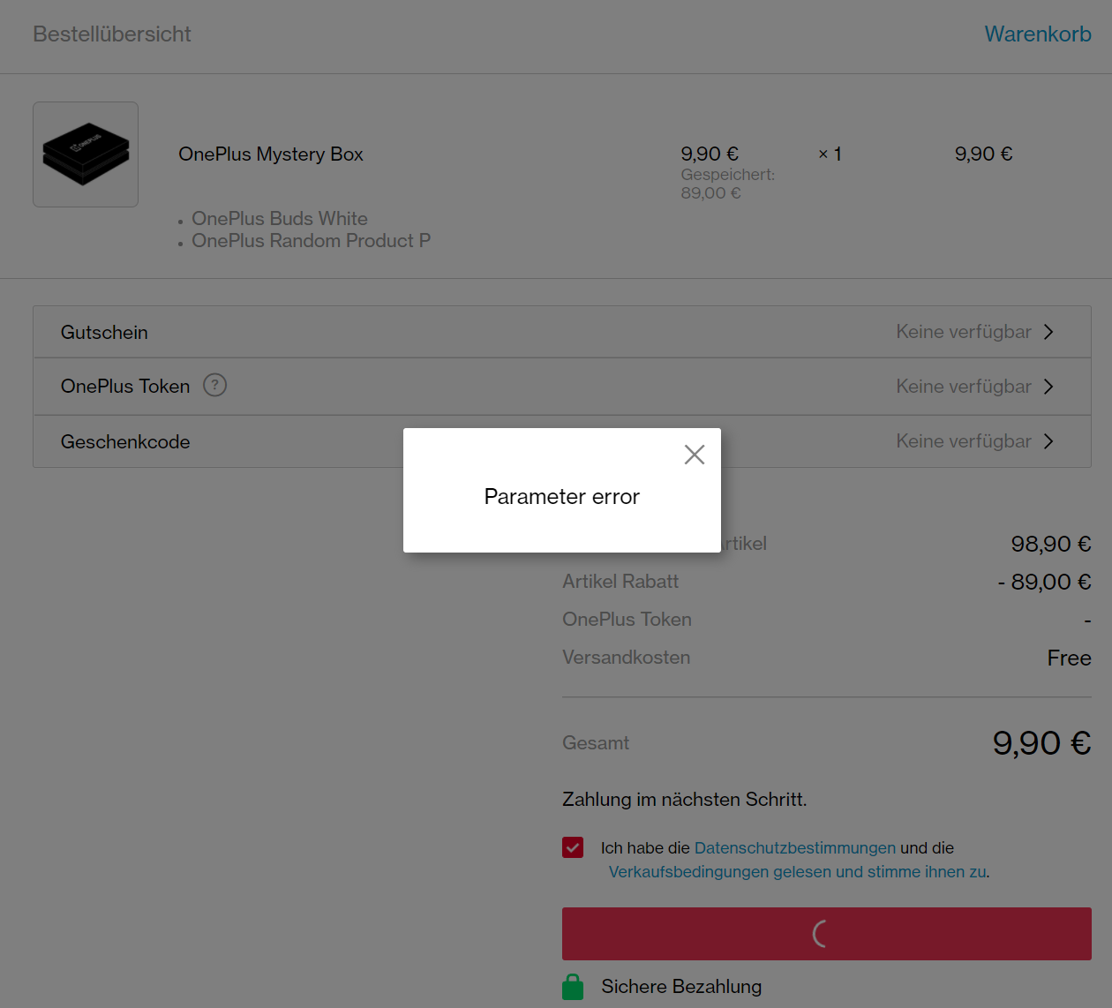Click the Versandkosten label
Screen dimensions: 1112x1008
(x=627, y=657)
